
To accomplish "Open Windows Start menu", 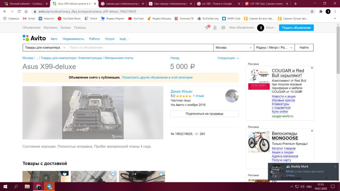I will (5, 186).
